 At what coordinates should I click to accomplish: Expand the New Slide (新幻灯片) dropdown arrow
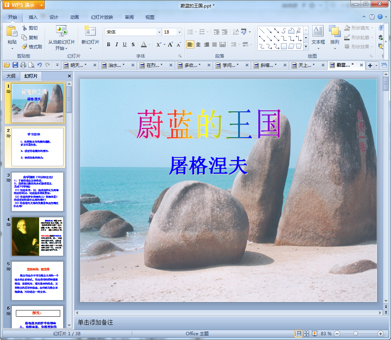90,49
